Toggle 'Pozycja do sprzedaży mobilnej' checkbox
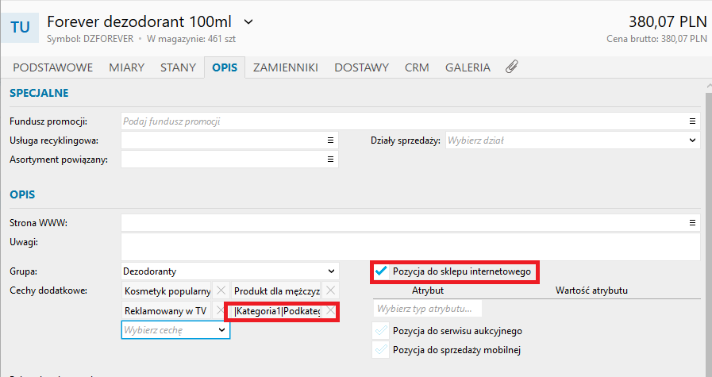Viewport: 712px width, 377px height. click(x=382, y=350)
